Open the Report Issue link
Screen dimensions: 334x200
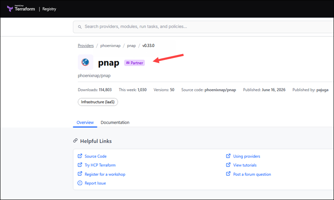95,183
